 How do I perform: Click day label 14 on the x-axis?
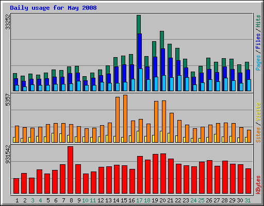pos(116,200)
